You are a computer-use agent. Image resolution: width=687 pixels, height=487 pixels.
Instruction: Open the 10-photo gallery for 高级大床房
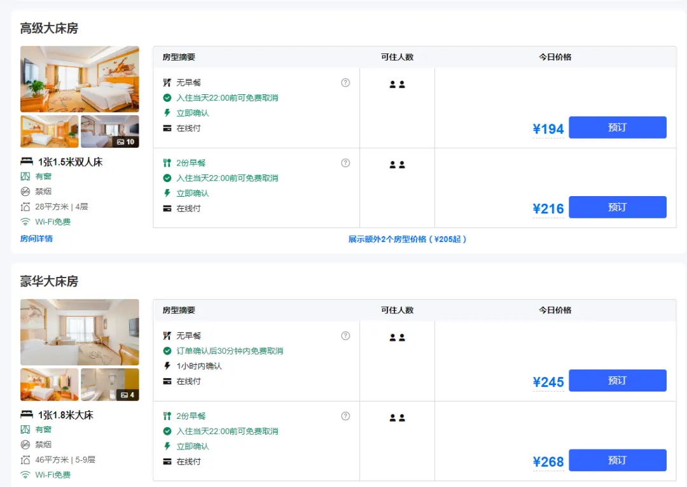110,132
